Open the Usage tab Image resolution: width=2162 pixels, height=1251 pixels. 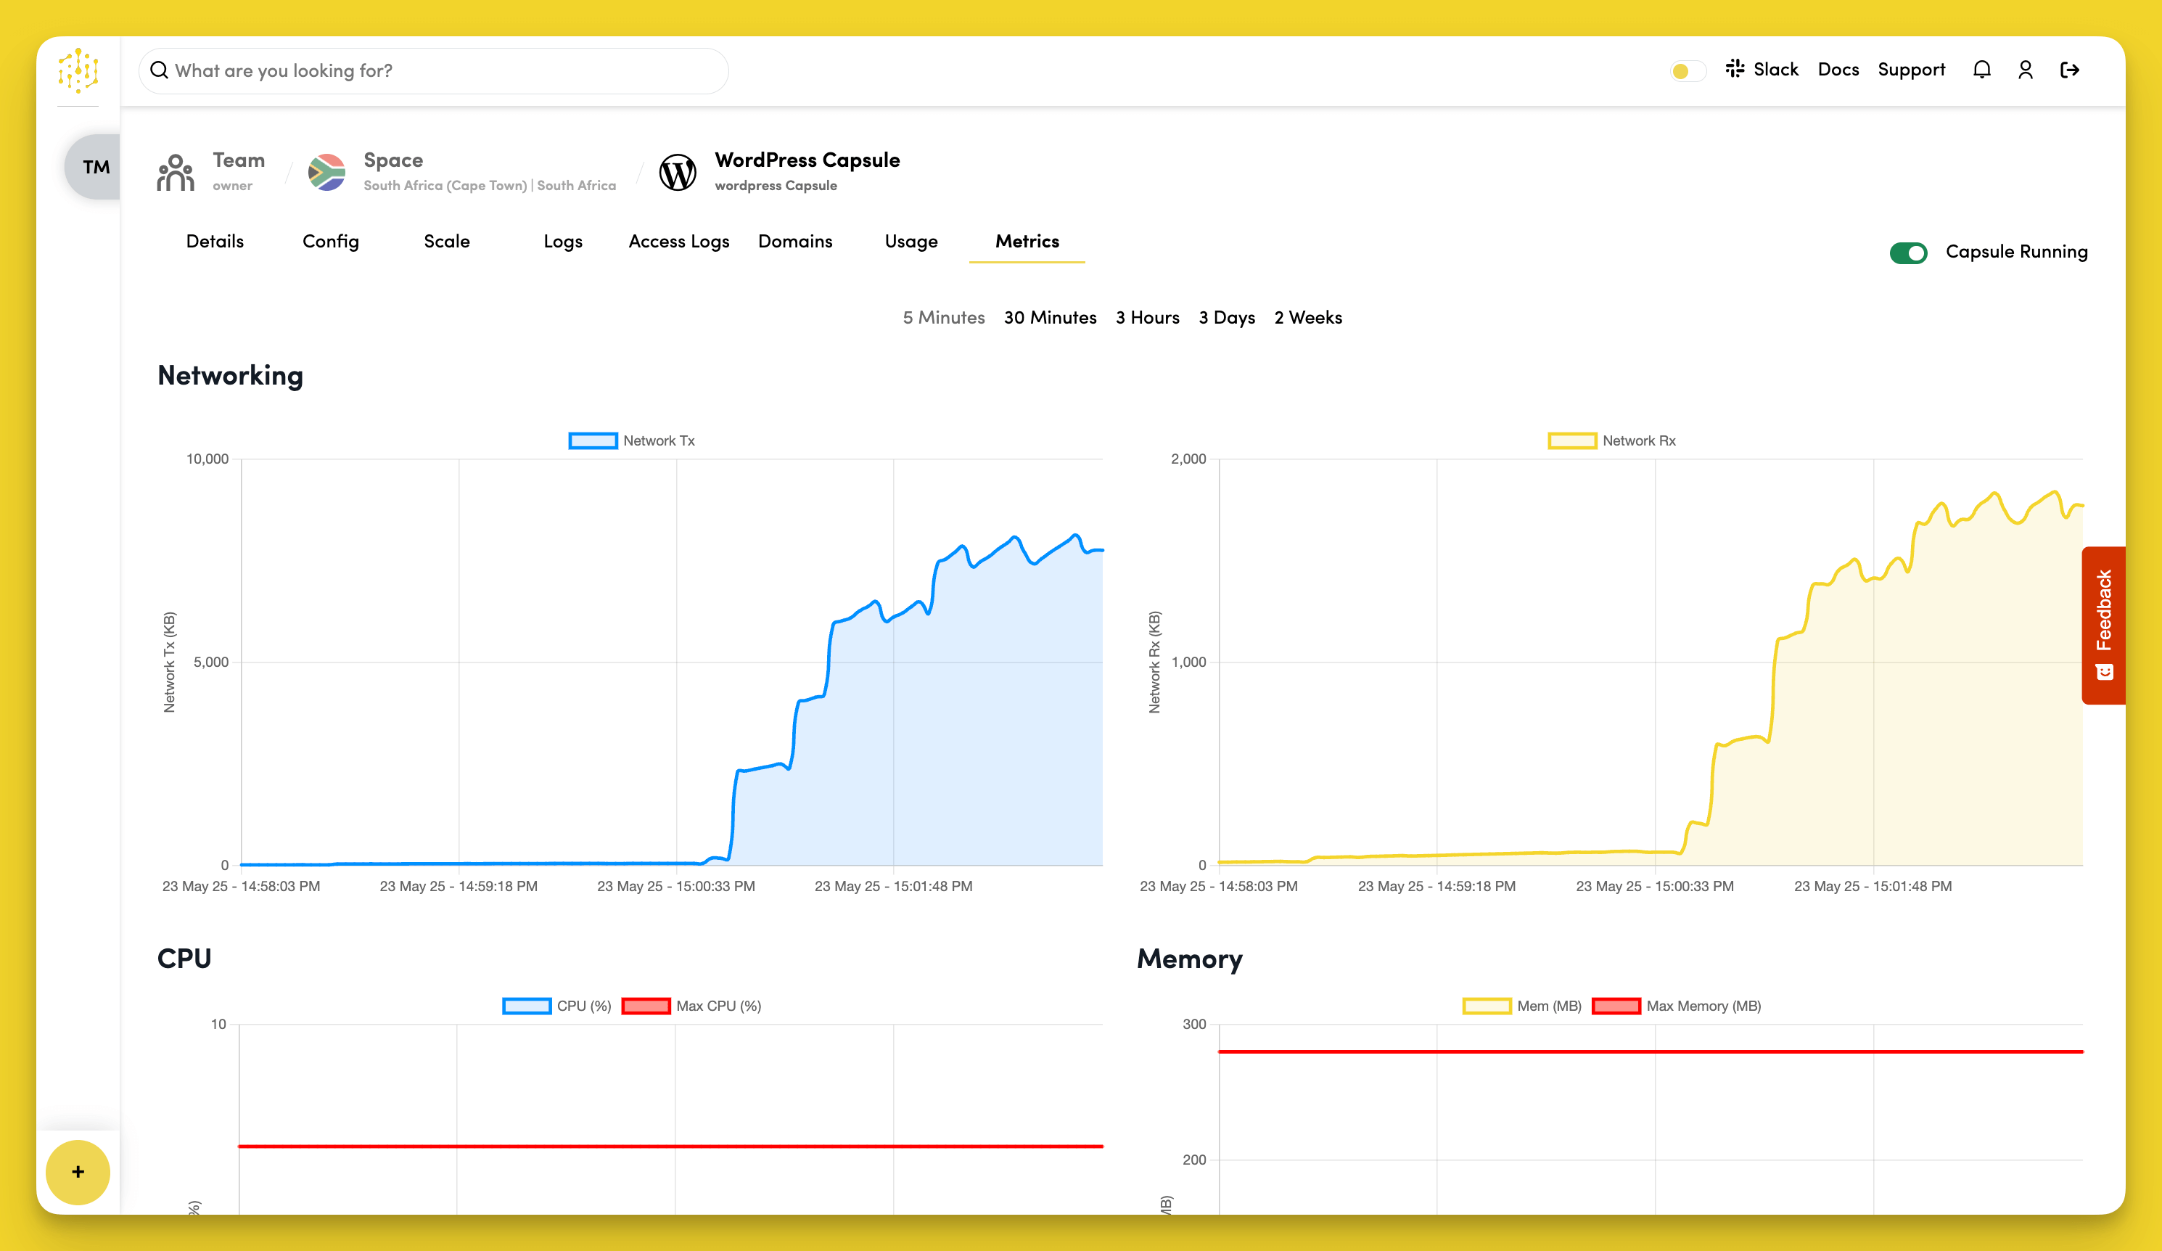tap(911, 241)
